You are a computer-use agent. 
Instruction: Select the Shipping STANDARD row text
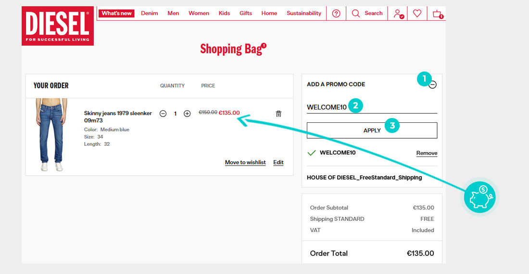337,219
